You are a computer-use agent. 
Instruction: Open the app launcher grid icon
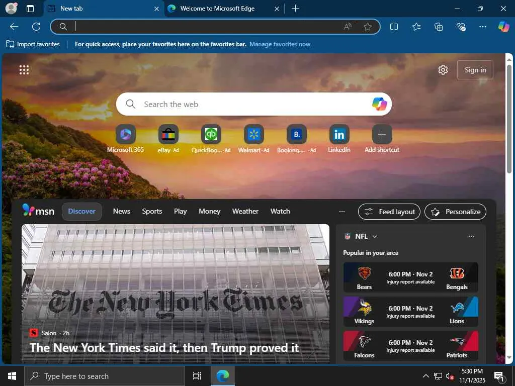[x=24, y=70]
